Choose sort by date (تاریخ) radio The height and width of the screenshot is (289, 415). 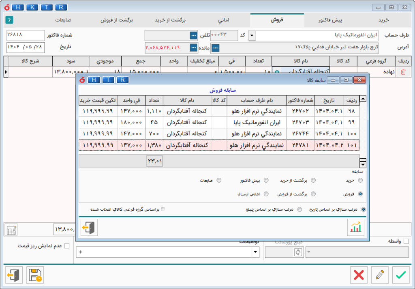(364, 209)
